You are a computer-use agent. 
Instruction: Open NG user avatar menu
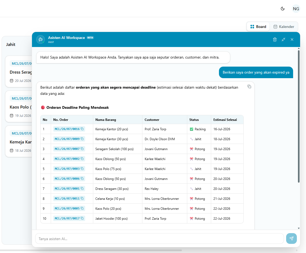point(296,9)
